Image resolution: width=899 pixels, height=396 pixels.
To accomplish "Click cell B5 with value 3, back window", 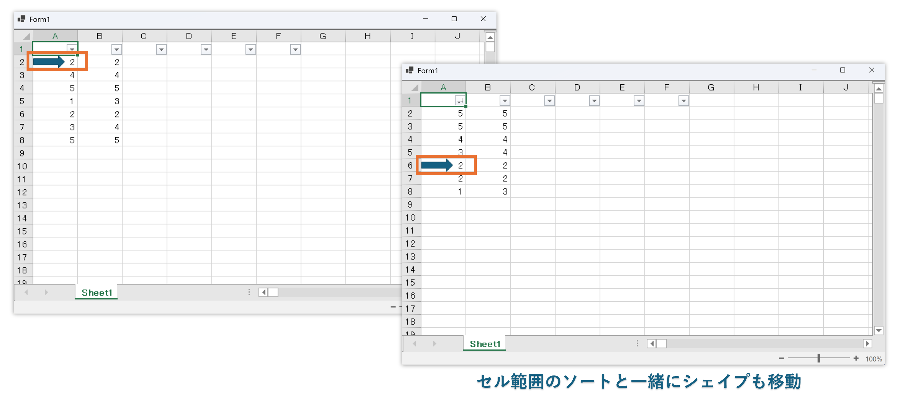I will pyautogui.click(x=100, y=101).
